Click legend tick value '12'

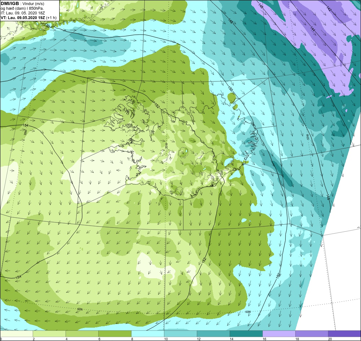pos(199,339)
